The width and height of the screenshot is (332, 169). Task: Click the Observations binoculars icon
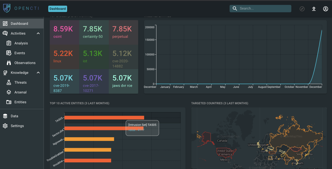(x=9, y=63)
